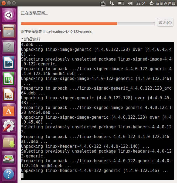Launch LibreOffice Calc from the launcher
The width and height of the screenshot is (177, 183).
point(9,79)
